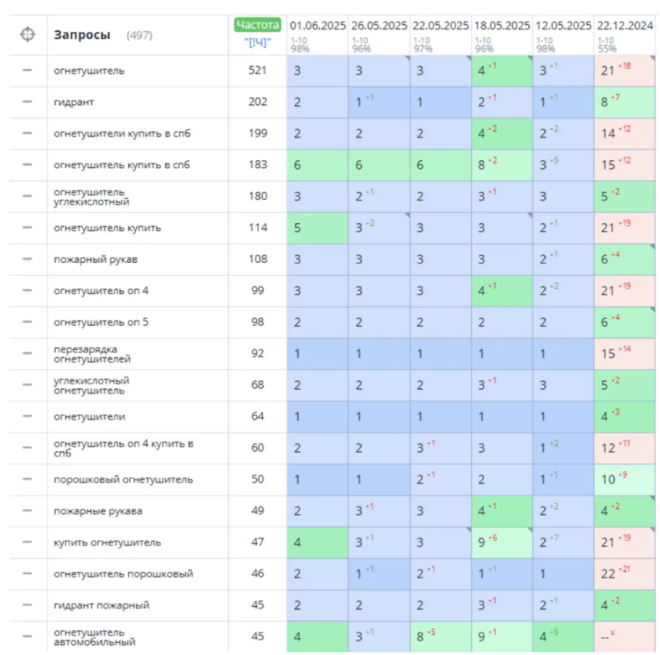Click minus icon beside 'огнетушитель автомобильный' row
Viewport: 660px width, 655px height.
click(27, 636)
